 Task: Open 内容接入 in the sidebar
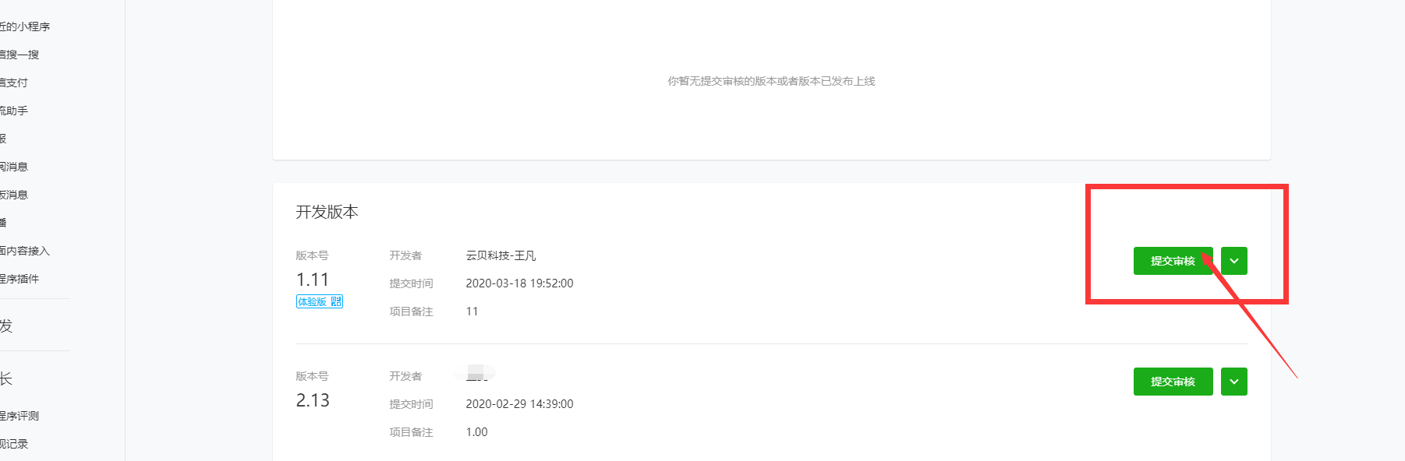pos(25,251)
